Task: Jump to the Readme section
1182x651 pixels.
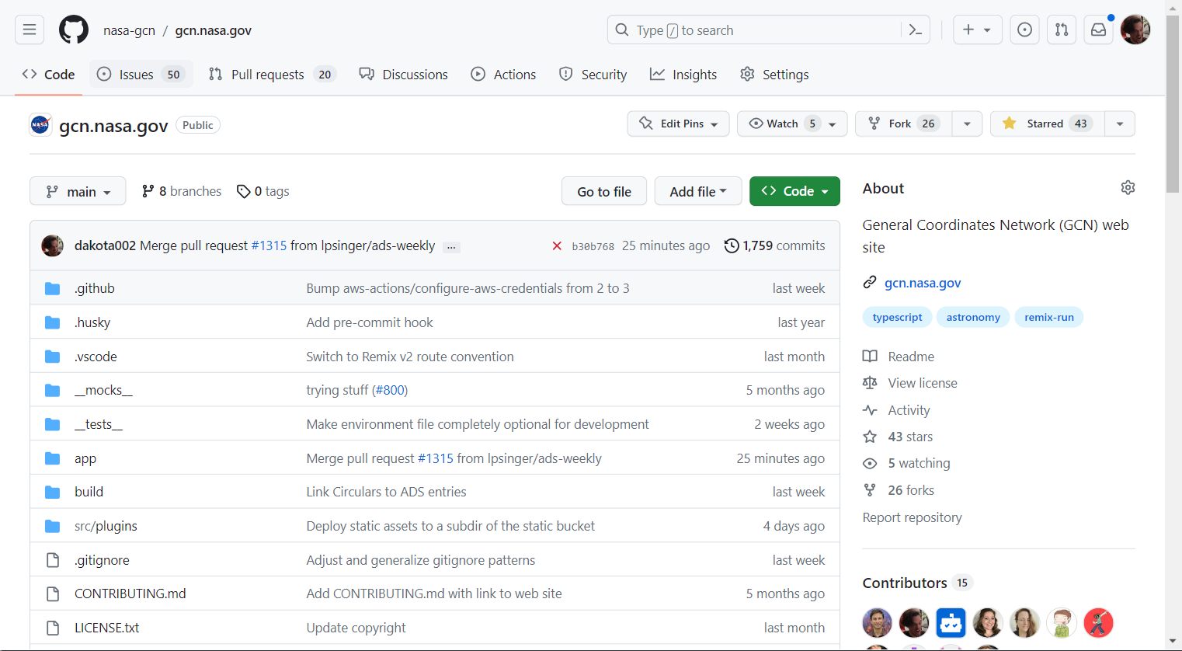Action: click(899, 357)
